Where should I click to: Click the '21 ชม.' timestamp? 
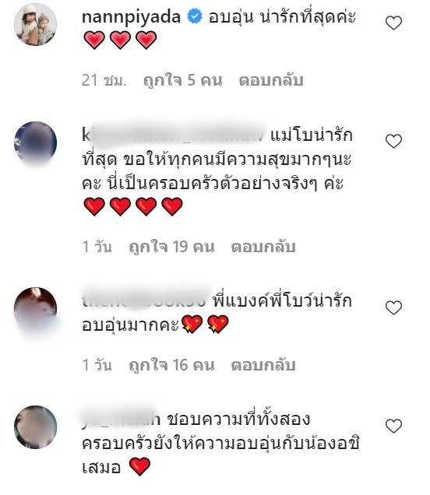coord(104,80)
